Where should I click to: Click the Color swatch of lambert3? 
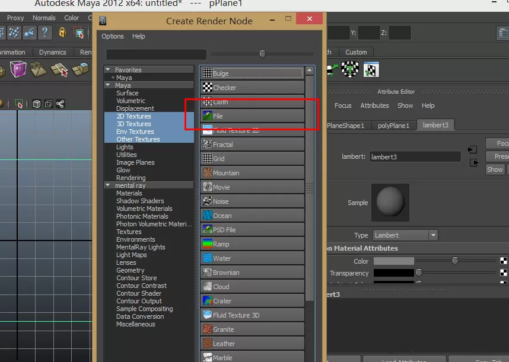[x=394, y=261]
